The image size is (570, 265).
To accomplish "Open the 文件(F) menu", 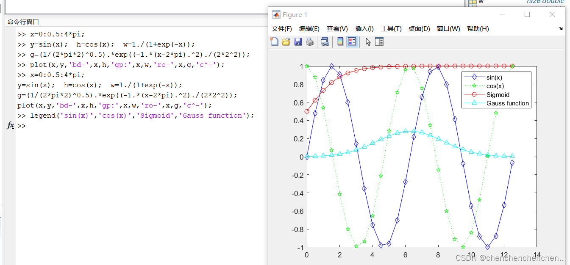I will [x=282, y=29].
